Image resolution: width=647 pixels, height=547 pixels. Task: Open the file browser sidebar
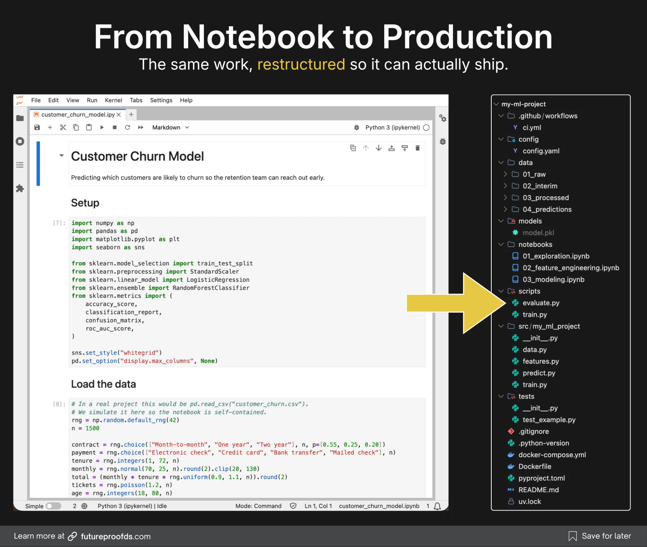(20, 118)
